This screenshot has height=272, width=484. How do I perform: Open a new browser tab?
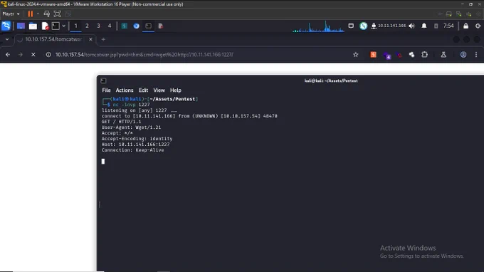click(x=103, y=39)
